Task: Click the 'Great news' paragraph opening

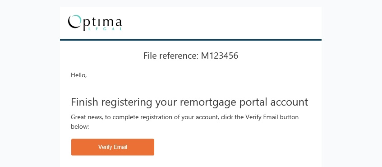Action: tap(87, 117)
